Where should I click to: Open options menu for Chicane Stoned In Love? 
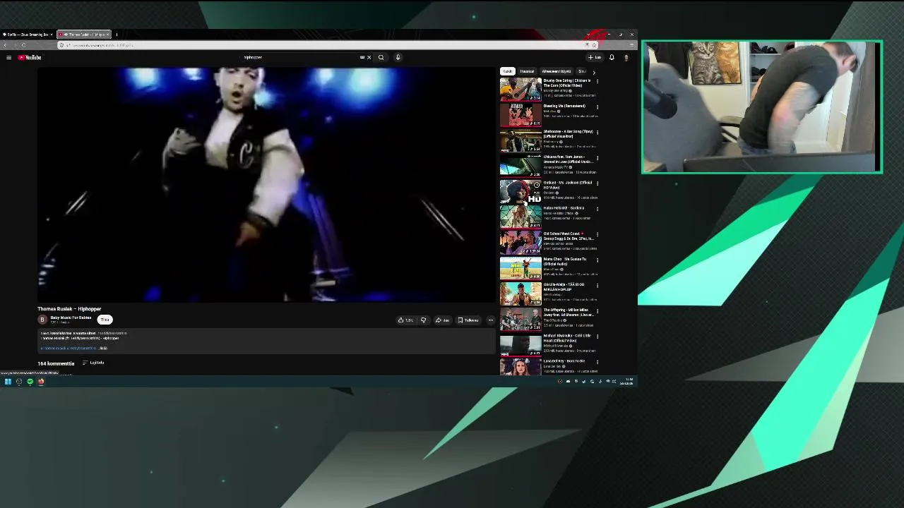click(x=597, y=158)
